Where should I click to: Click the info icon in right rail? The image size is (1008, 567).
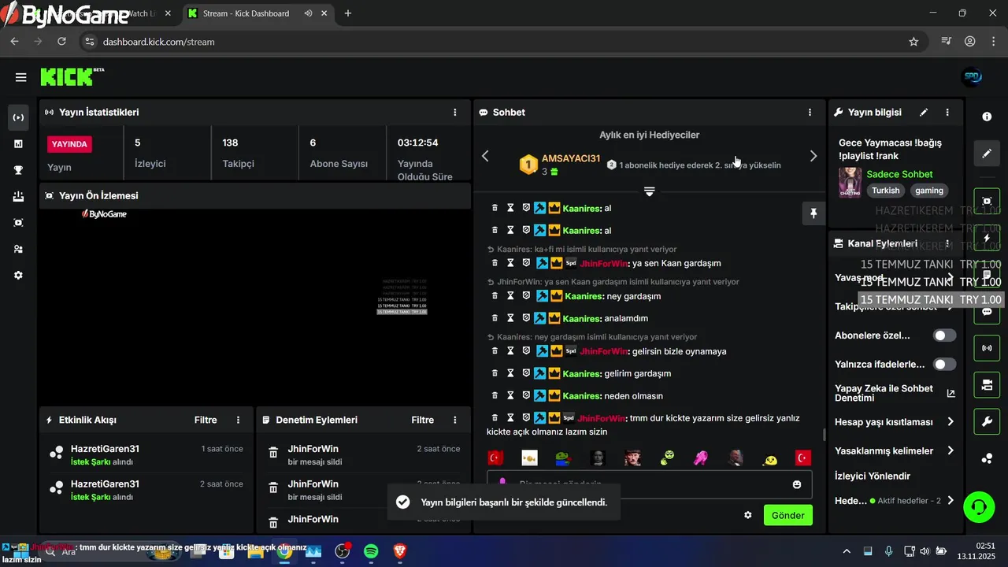point(987,117)
